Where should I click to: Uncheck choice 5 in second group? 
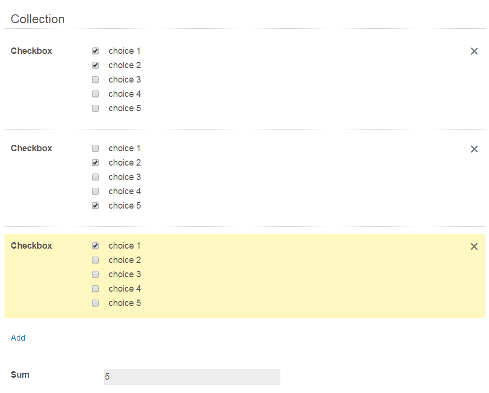95,206
